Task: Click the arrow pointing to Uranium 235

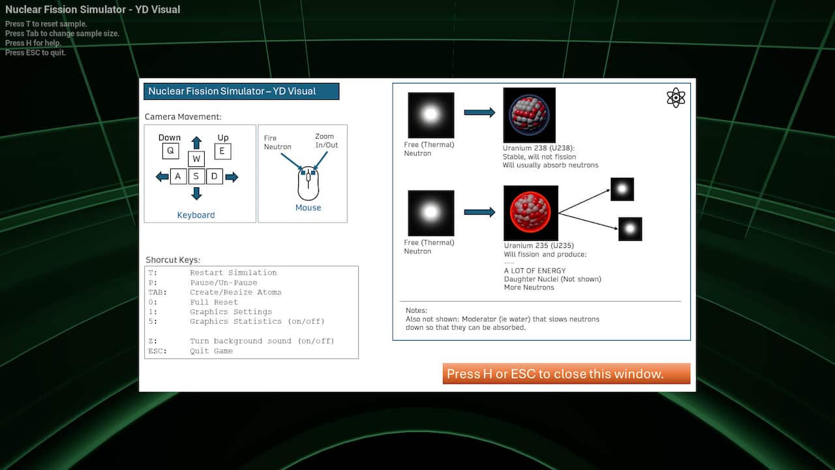Action: pyautogui.click(x=479, y=212)
